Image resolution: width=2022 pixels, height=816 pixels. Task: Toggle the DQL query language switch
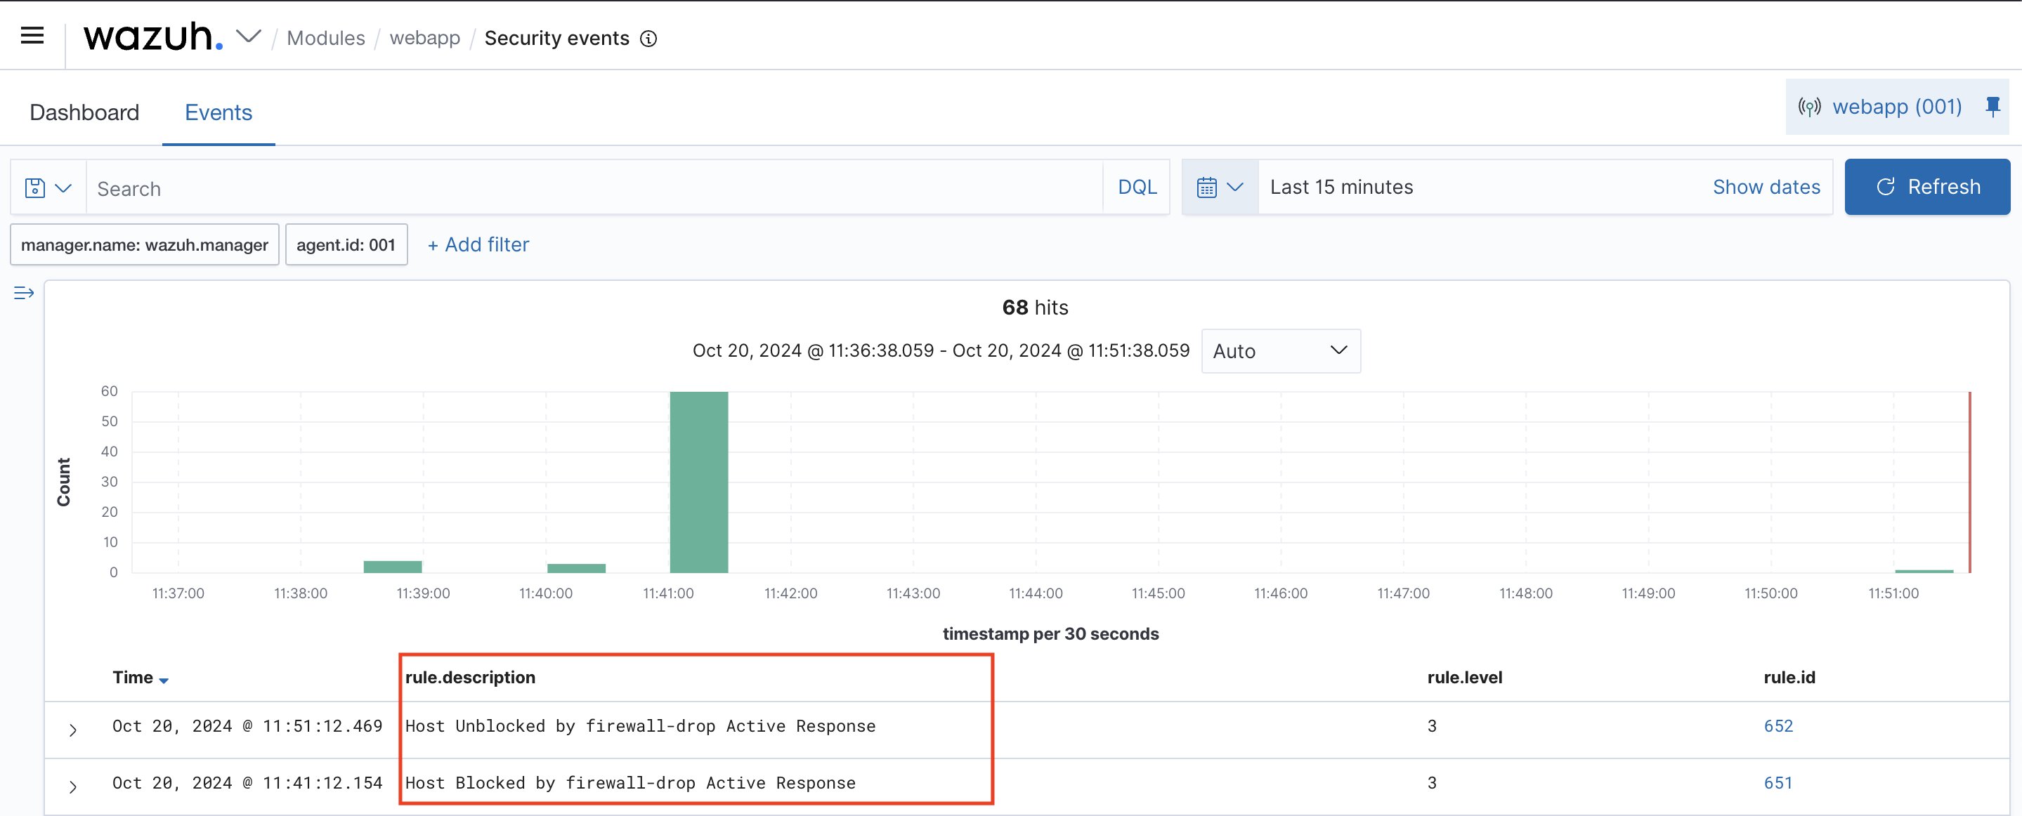point(1137,187)
